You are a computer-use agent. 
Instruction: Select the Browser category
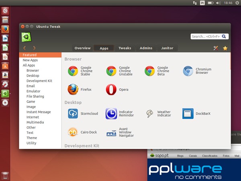click(40, 70)
